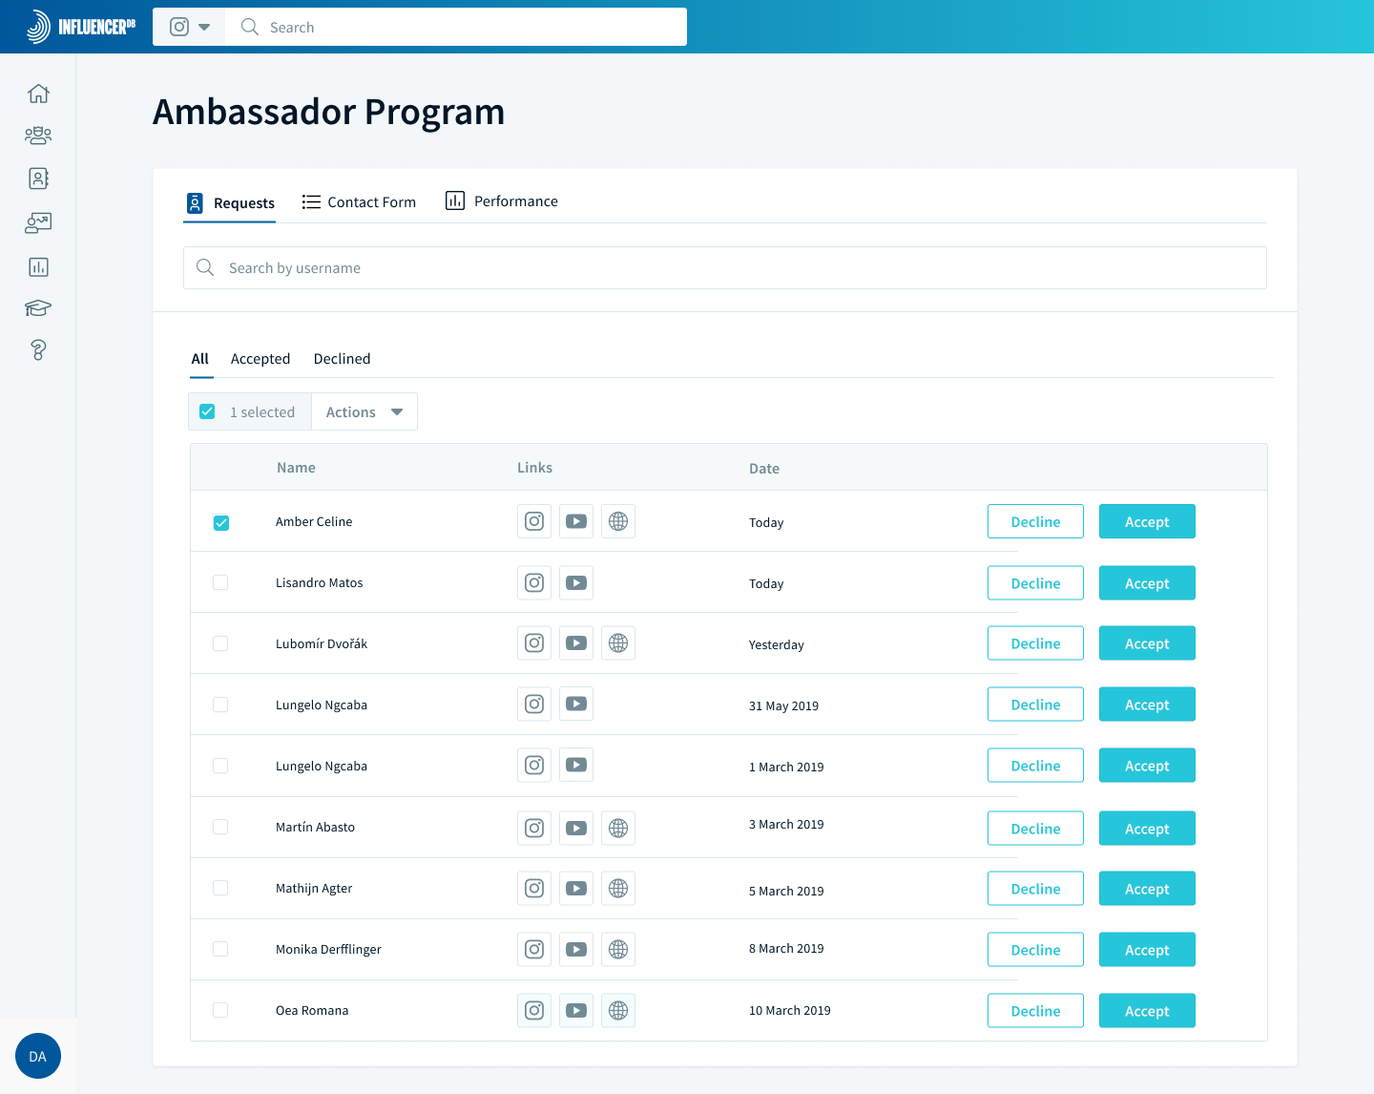Toggle the '1 selected' select-all checkbox

coord(207,411)
